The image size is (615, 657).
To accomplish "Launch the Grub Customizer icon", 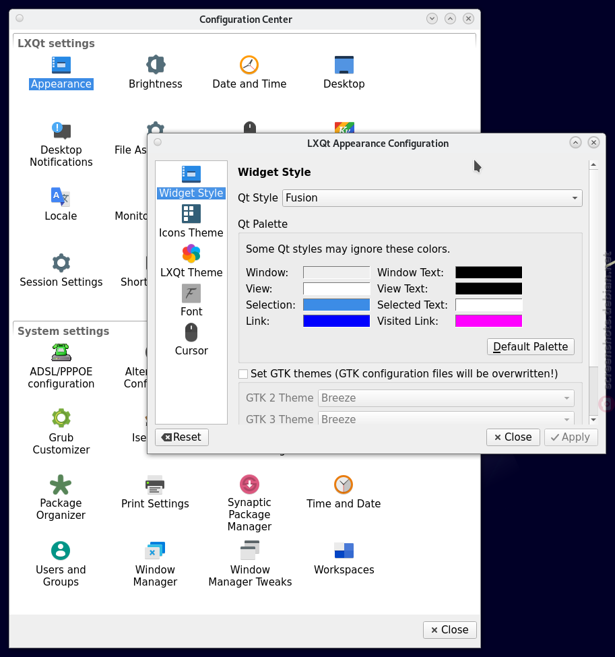I will click(61, 418).
